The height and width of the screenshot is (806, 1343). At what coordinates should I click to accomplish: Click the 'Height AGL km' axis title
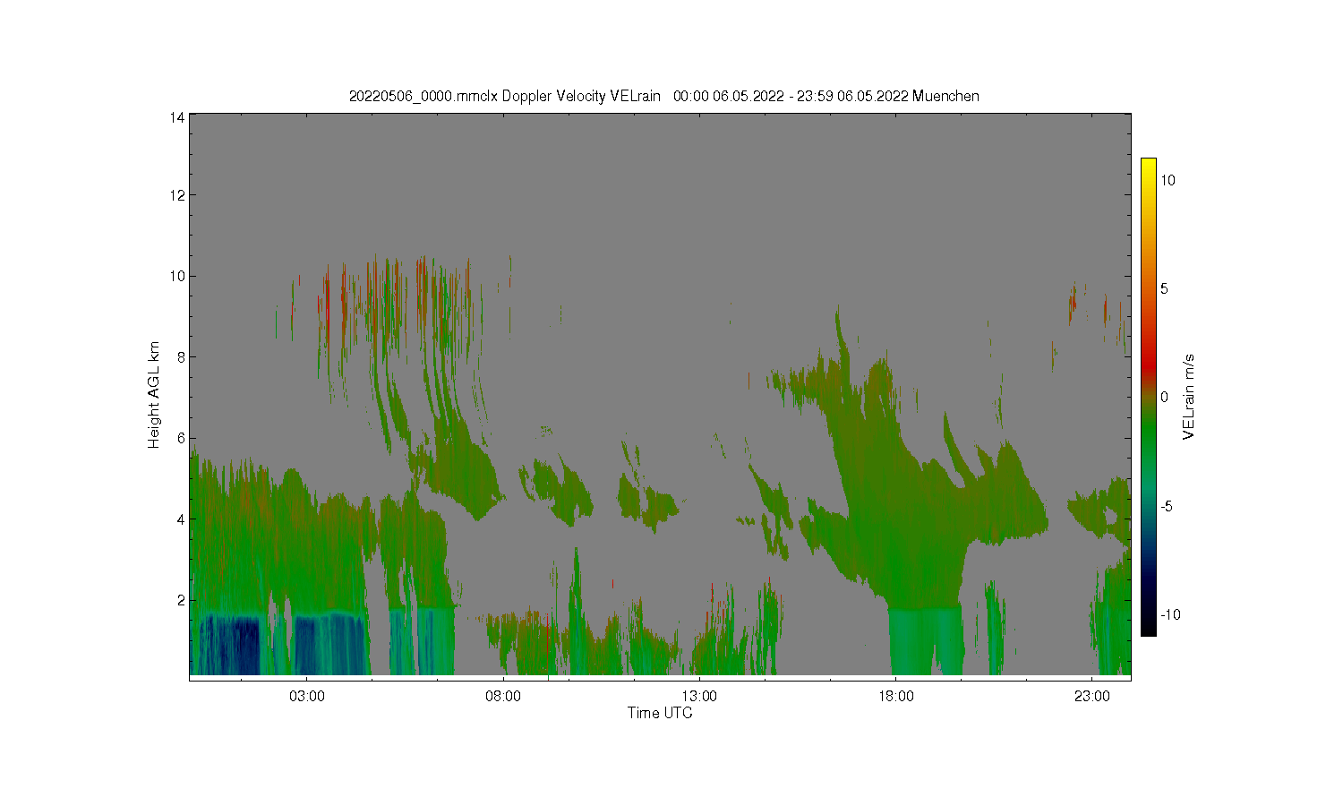(154, 395)
